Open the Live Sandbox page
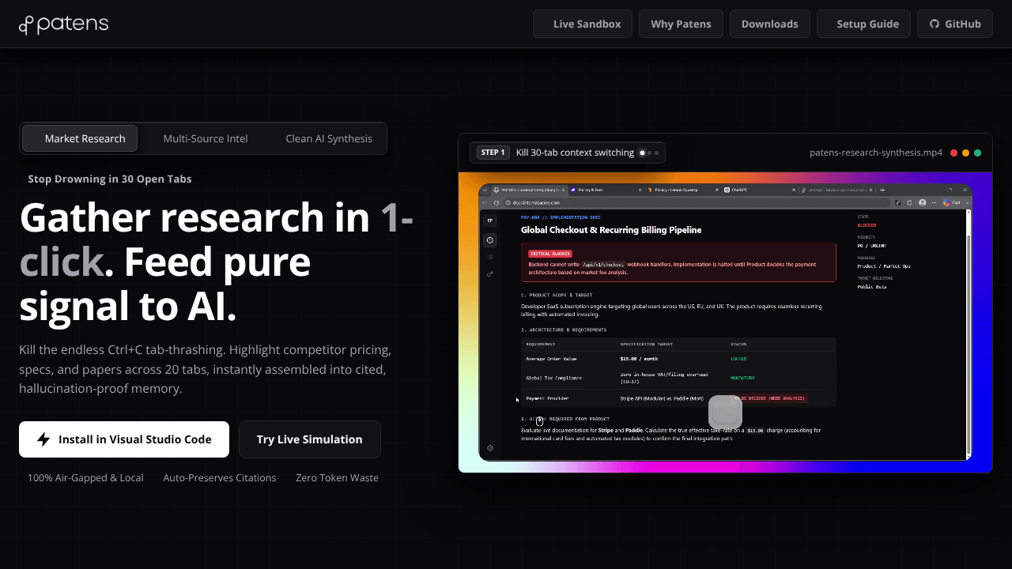 point(583,24)
